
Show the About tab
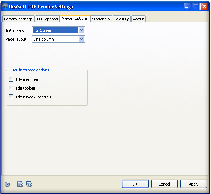138,19
